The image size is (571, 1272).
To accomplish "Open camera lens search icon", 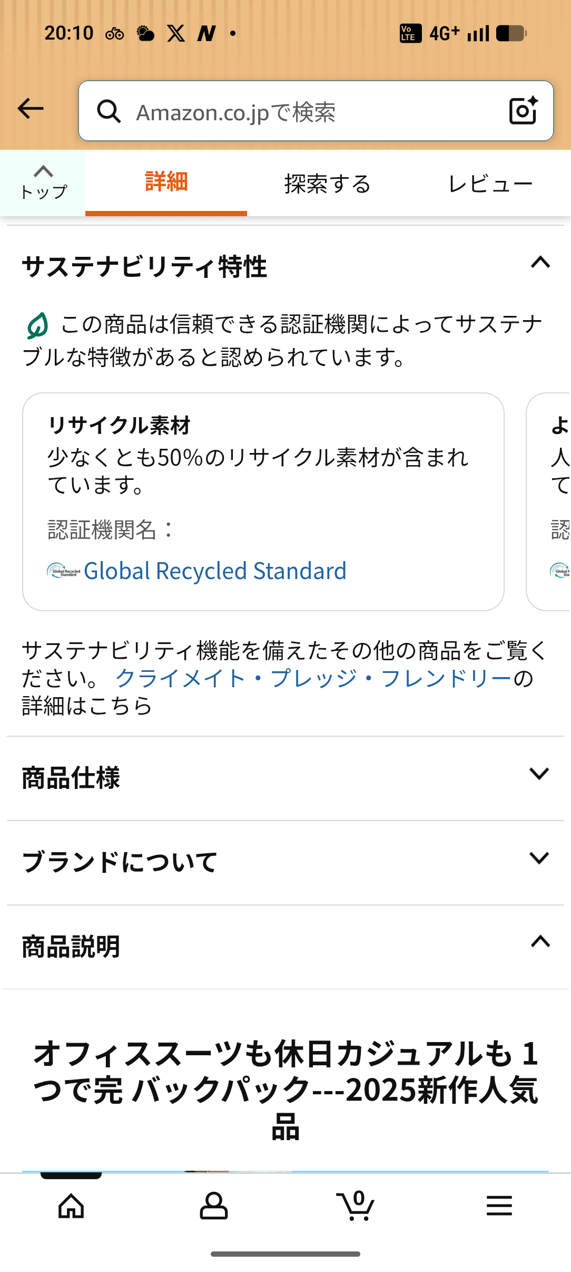I will coord(523,111).
